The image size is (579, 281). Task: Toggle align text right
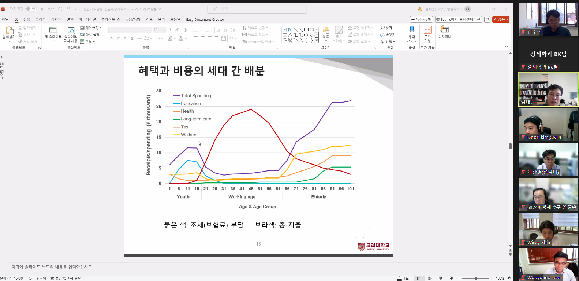tap(210, 38)
